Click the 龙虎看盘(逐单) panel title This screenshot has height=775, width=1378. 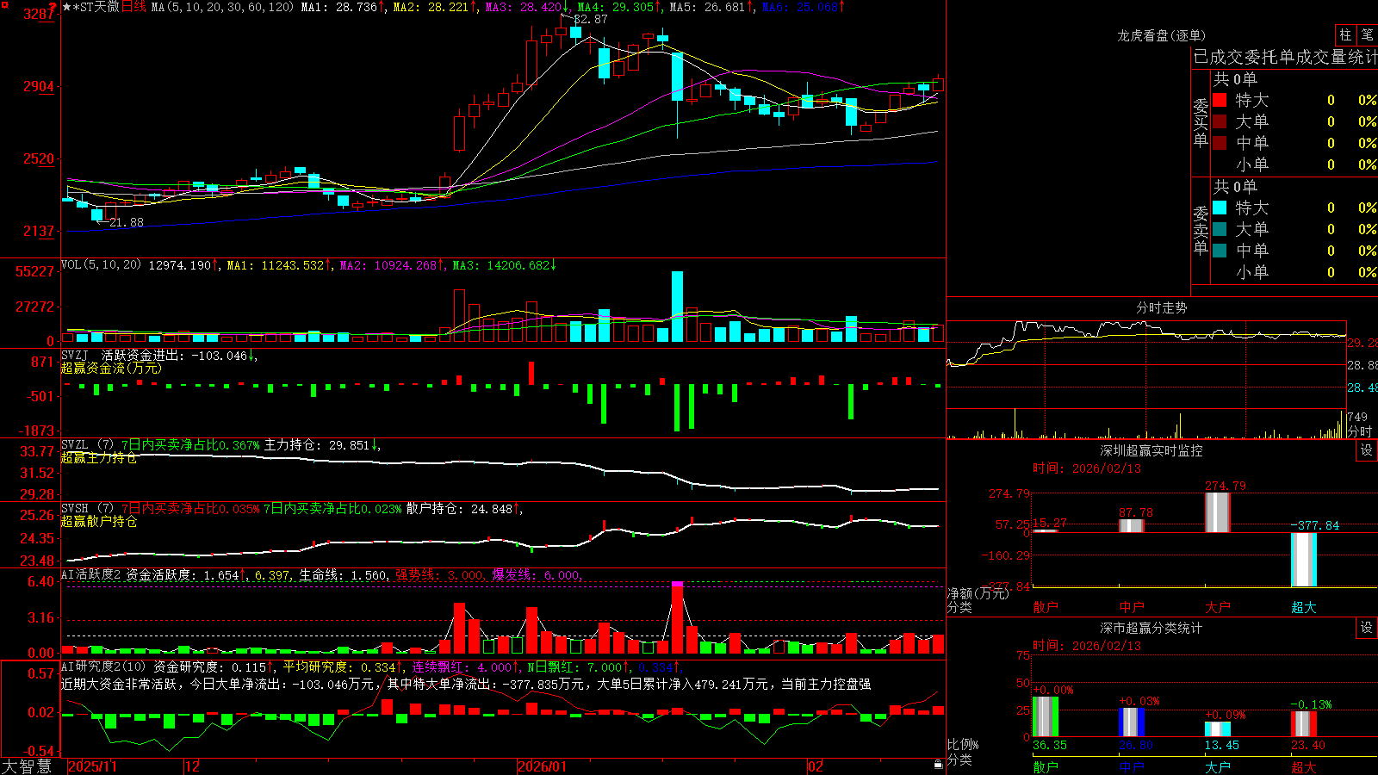click(x=1162, y=35)
